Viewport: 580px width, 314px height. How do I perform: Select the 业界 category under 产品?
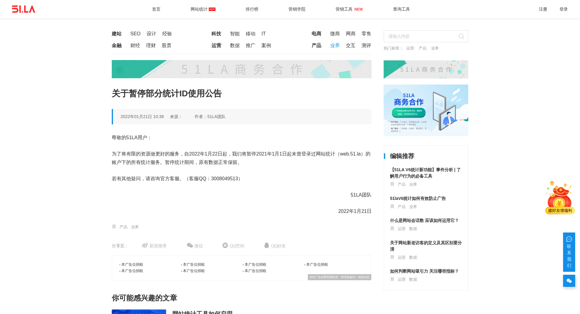point(335,46)
